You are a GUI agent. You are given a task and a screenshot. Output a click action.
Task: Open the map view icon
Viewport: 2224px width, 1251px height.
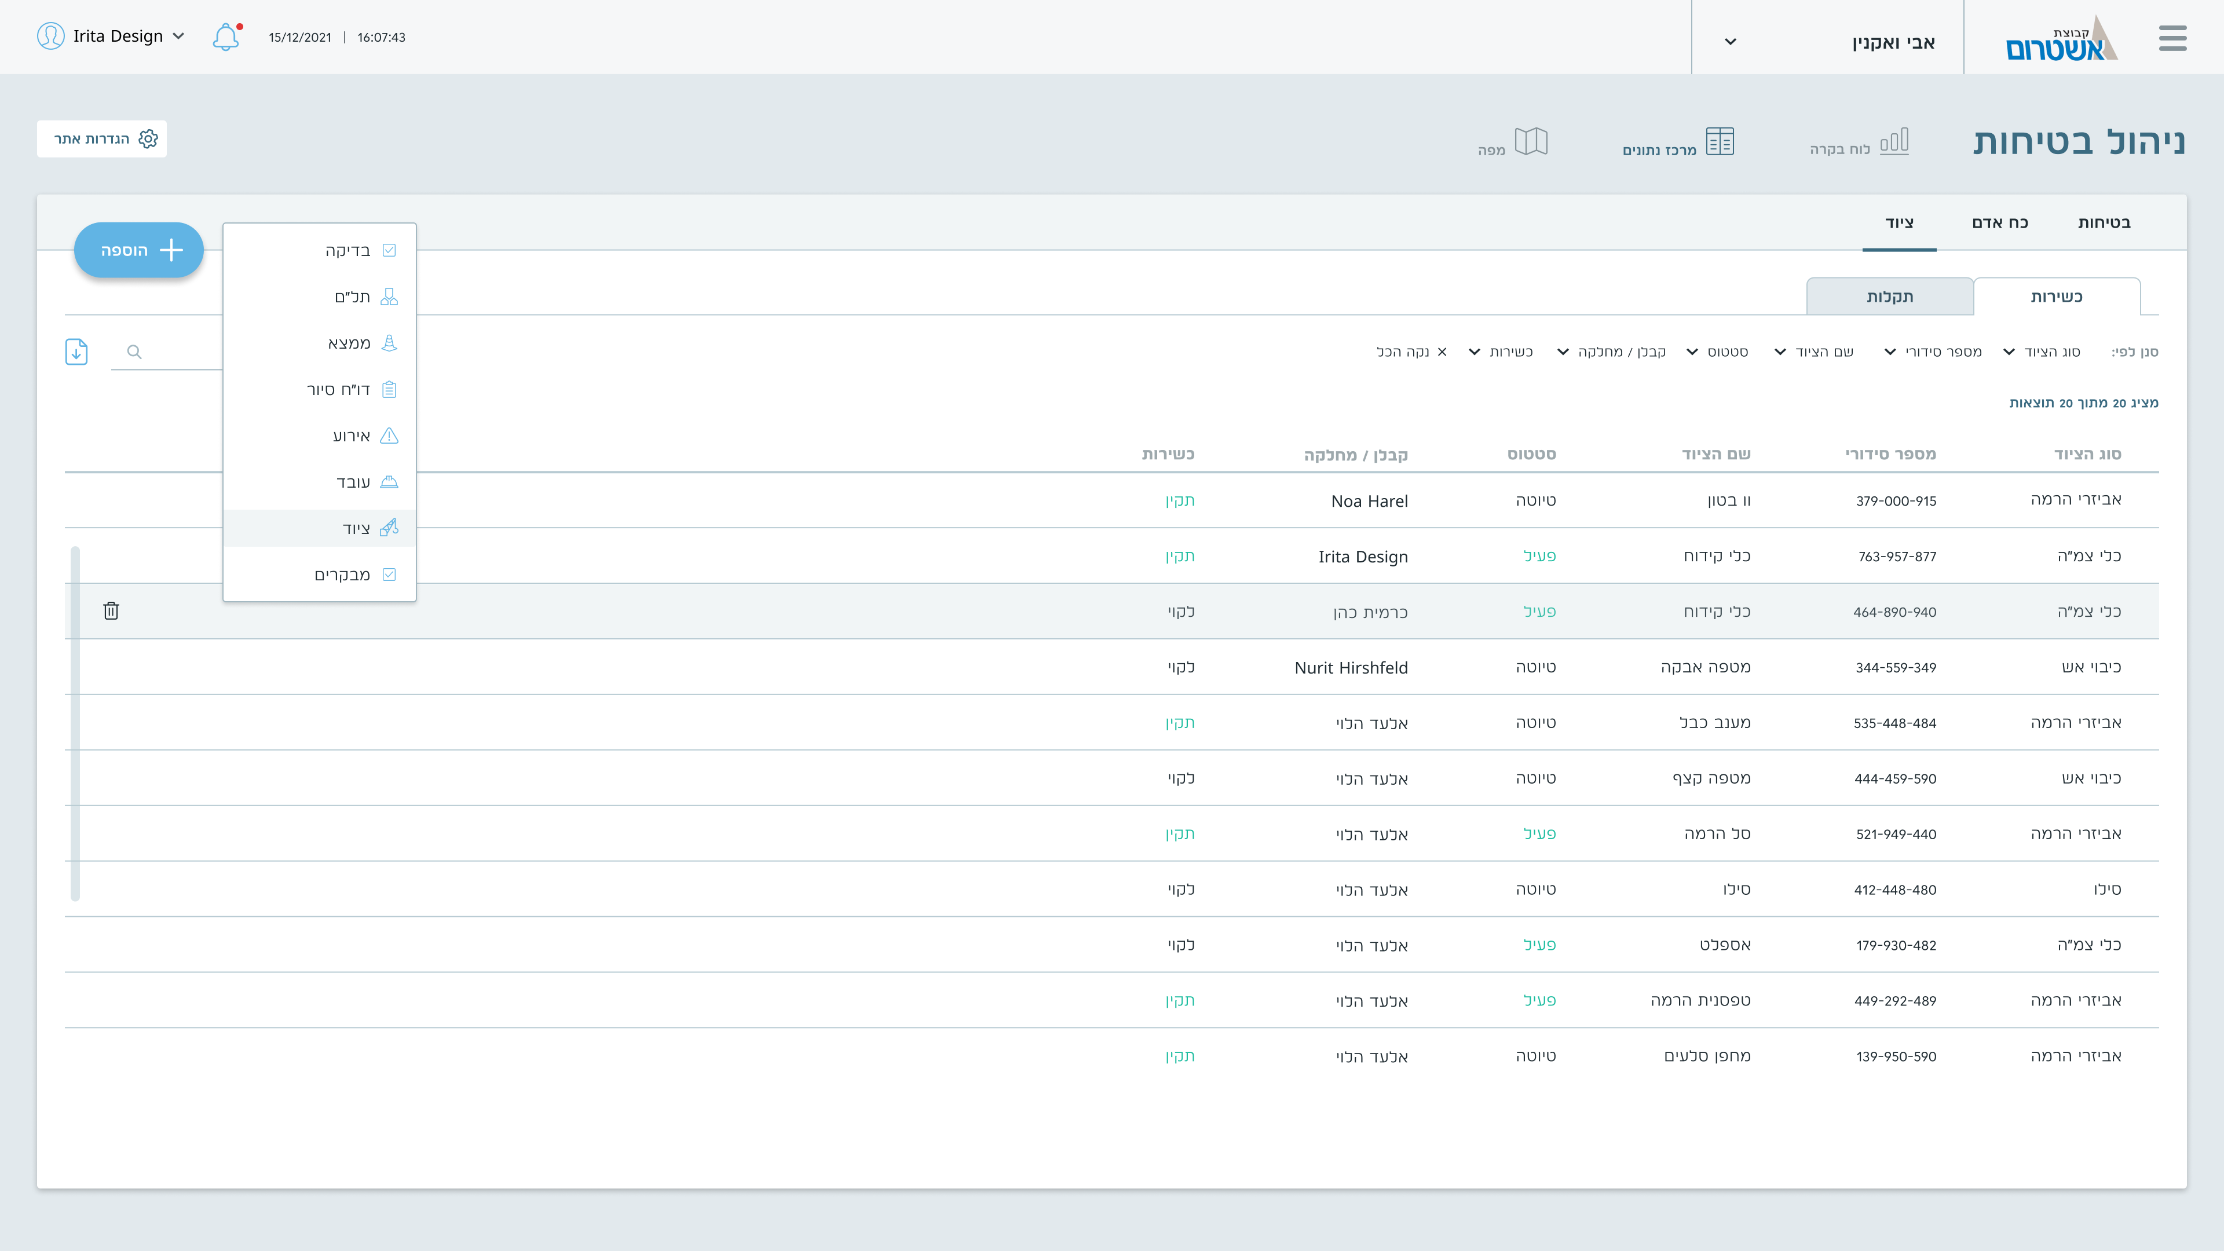click(1531, 141)
